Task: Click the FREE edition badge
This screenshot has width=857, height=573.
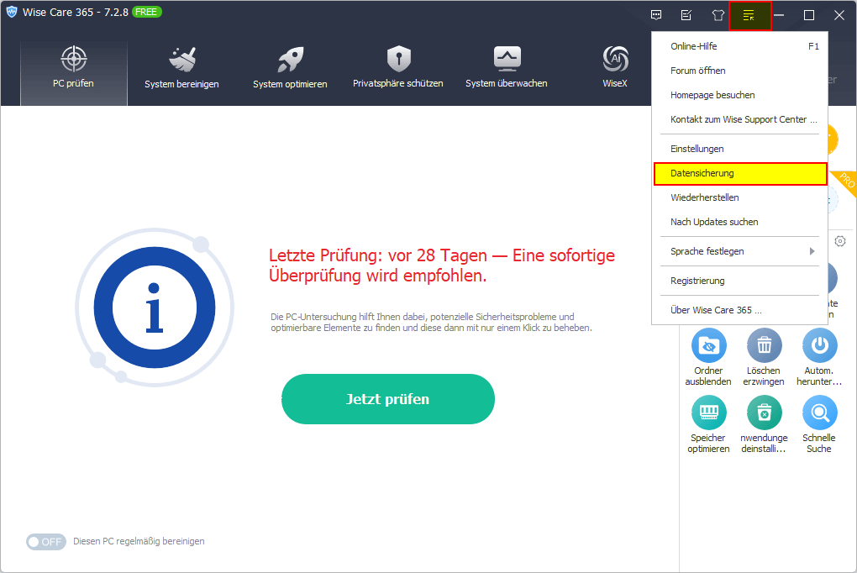Action: tap(146, 12)
